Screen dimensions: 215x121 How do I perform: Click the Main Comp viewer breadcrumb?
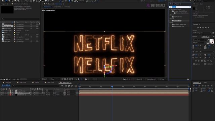click(x=47, y=7)
